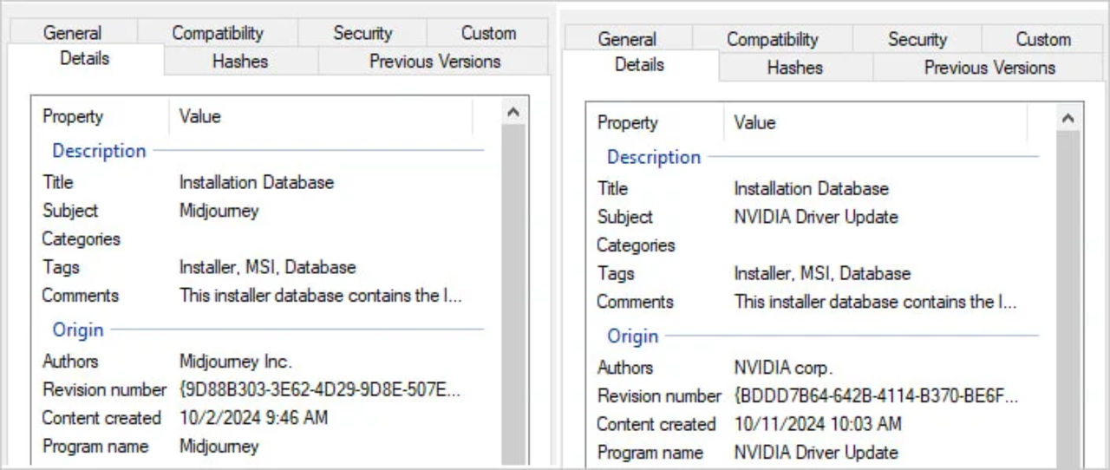Select the Details tab in NVIDIA properties window
The height and width of the screenshot is (470, 1110).
[x=640, y=65]
